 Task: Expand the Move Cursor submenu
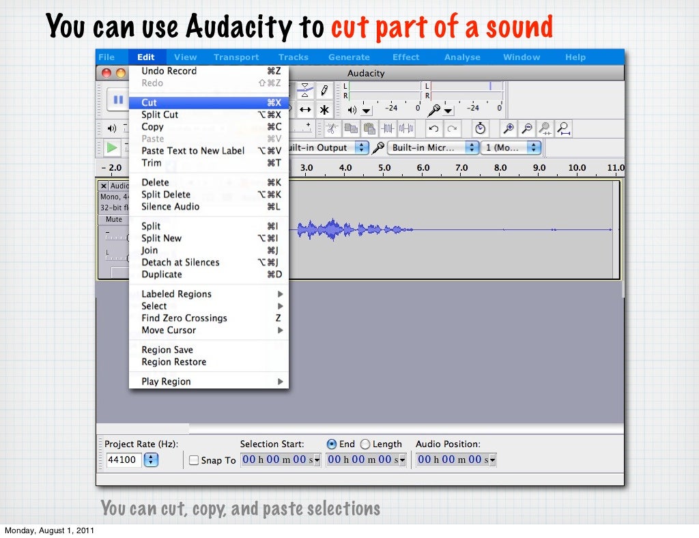coord(209,330)
